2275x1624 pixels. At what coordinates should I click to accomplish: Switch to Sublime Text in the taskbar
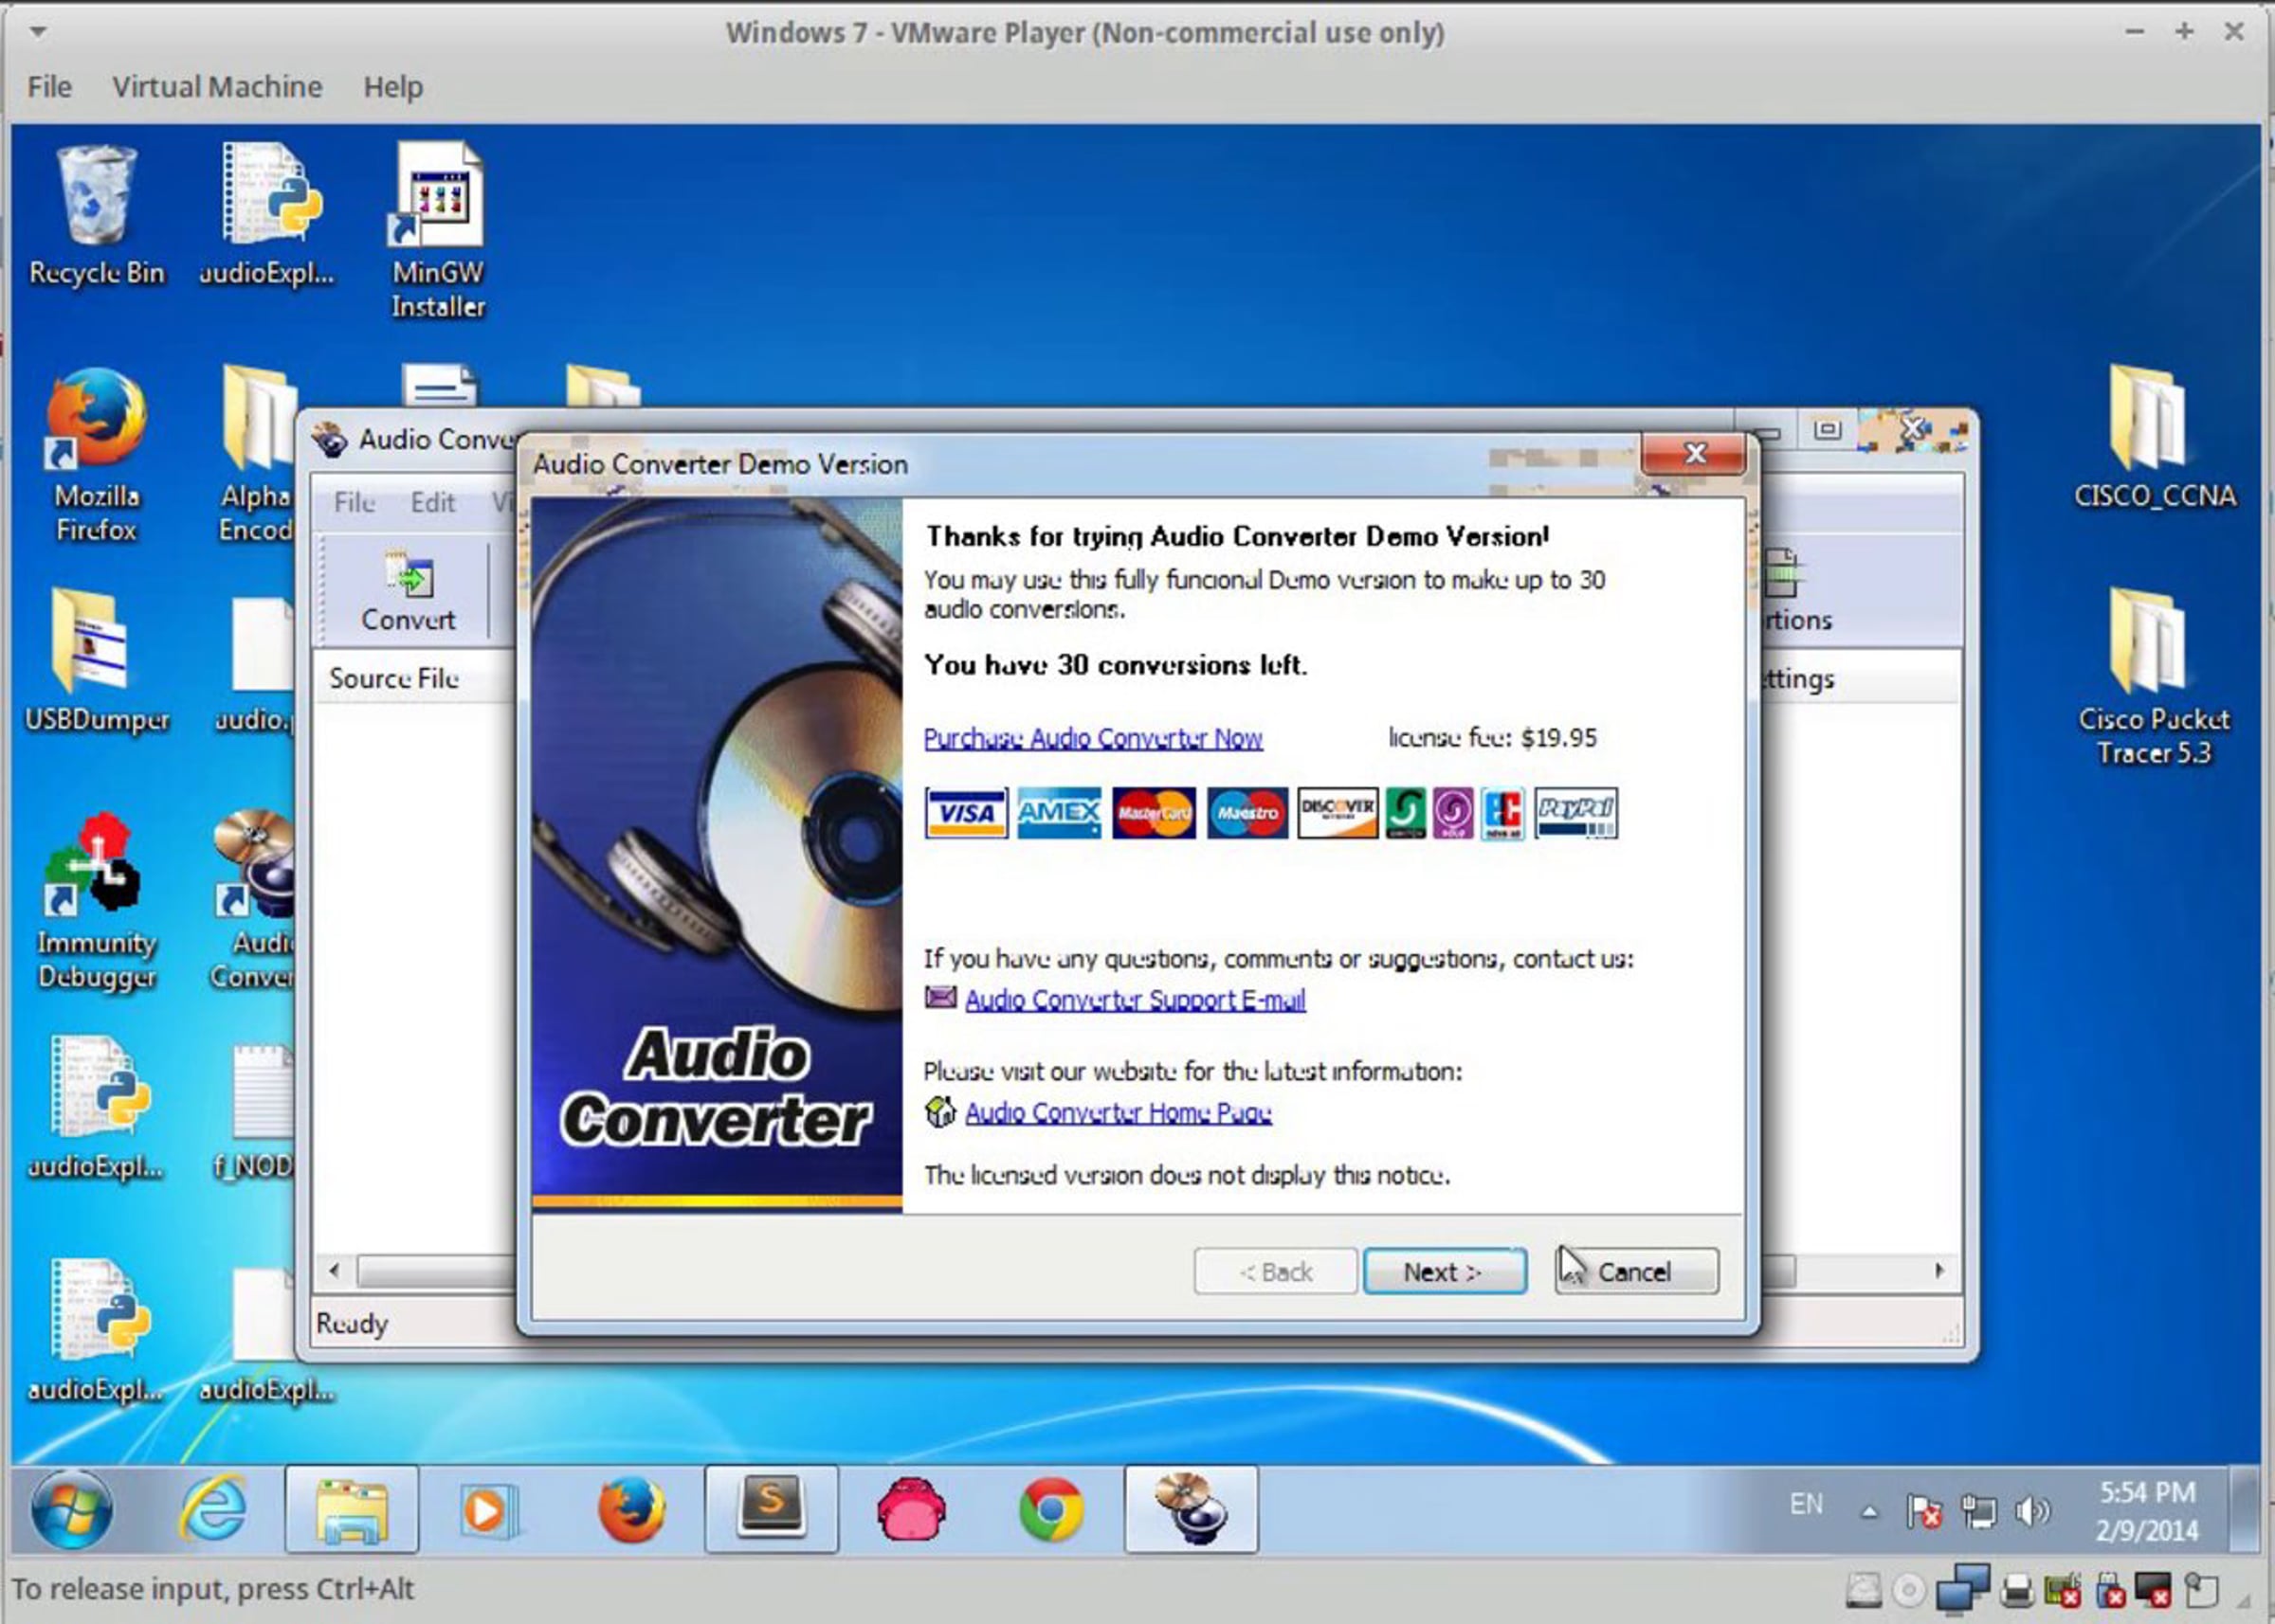point(772,1509)
